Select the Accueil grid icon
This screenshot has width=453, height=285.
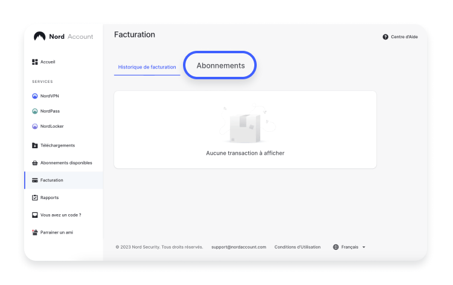(35, 62)
